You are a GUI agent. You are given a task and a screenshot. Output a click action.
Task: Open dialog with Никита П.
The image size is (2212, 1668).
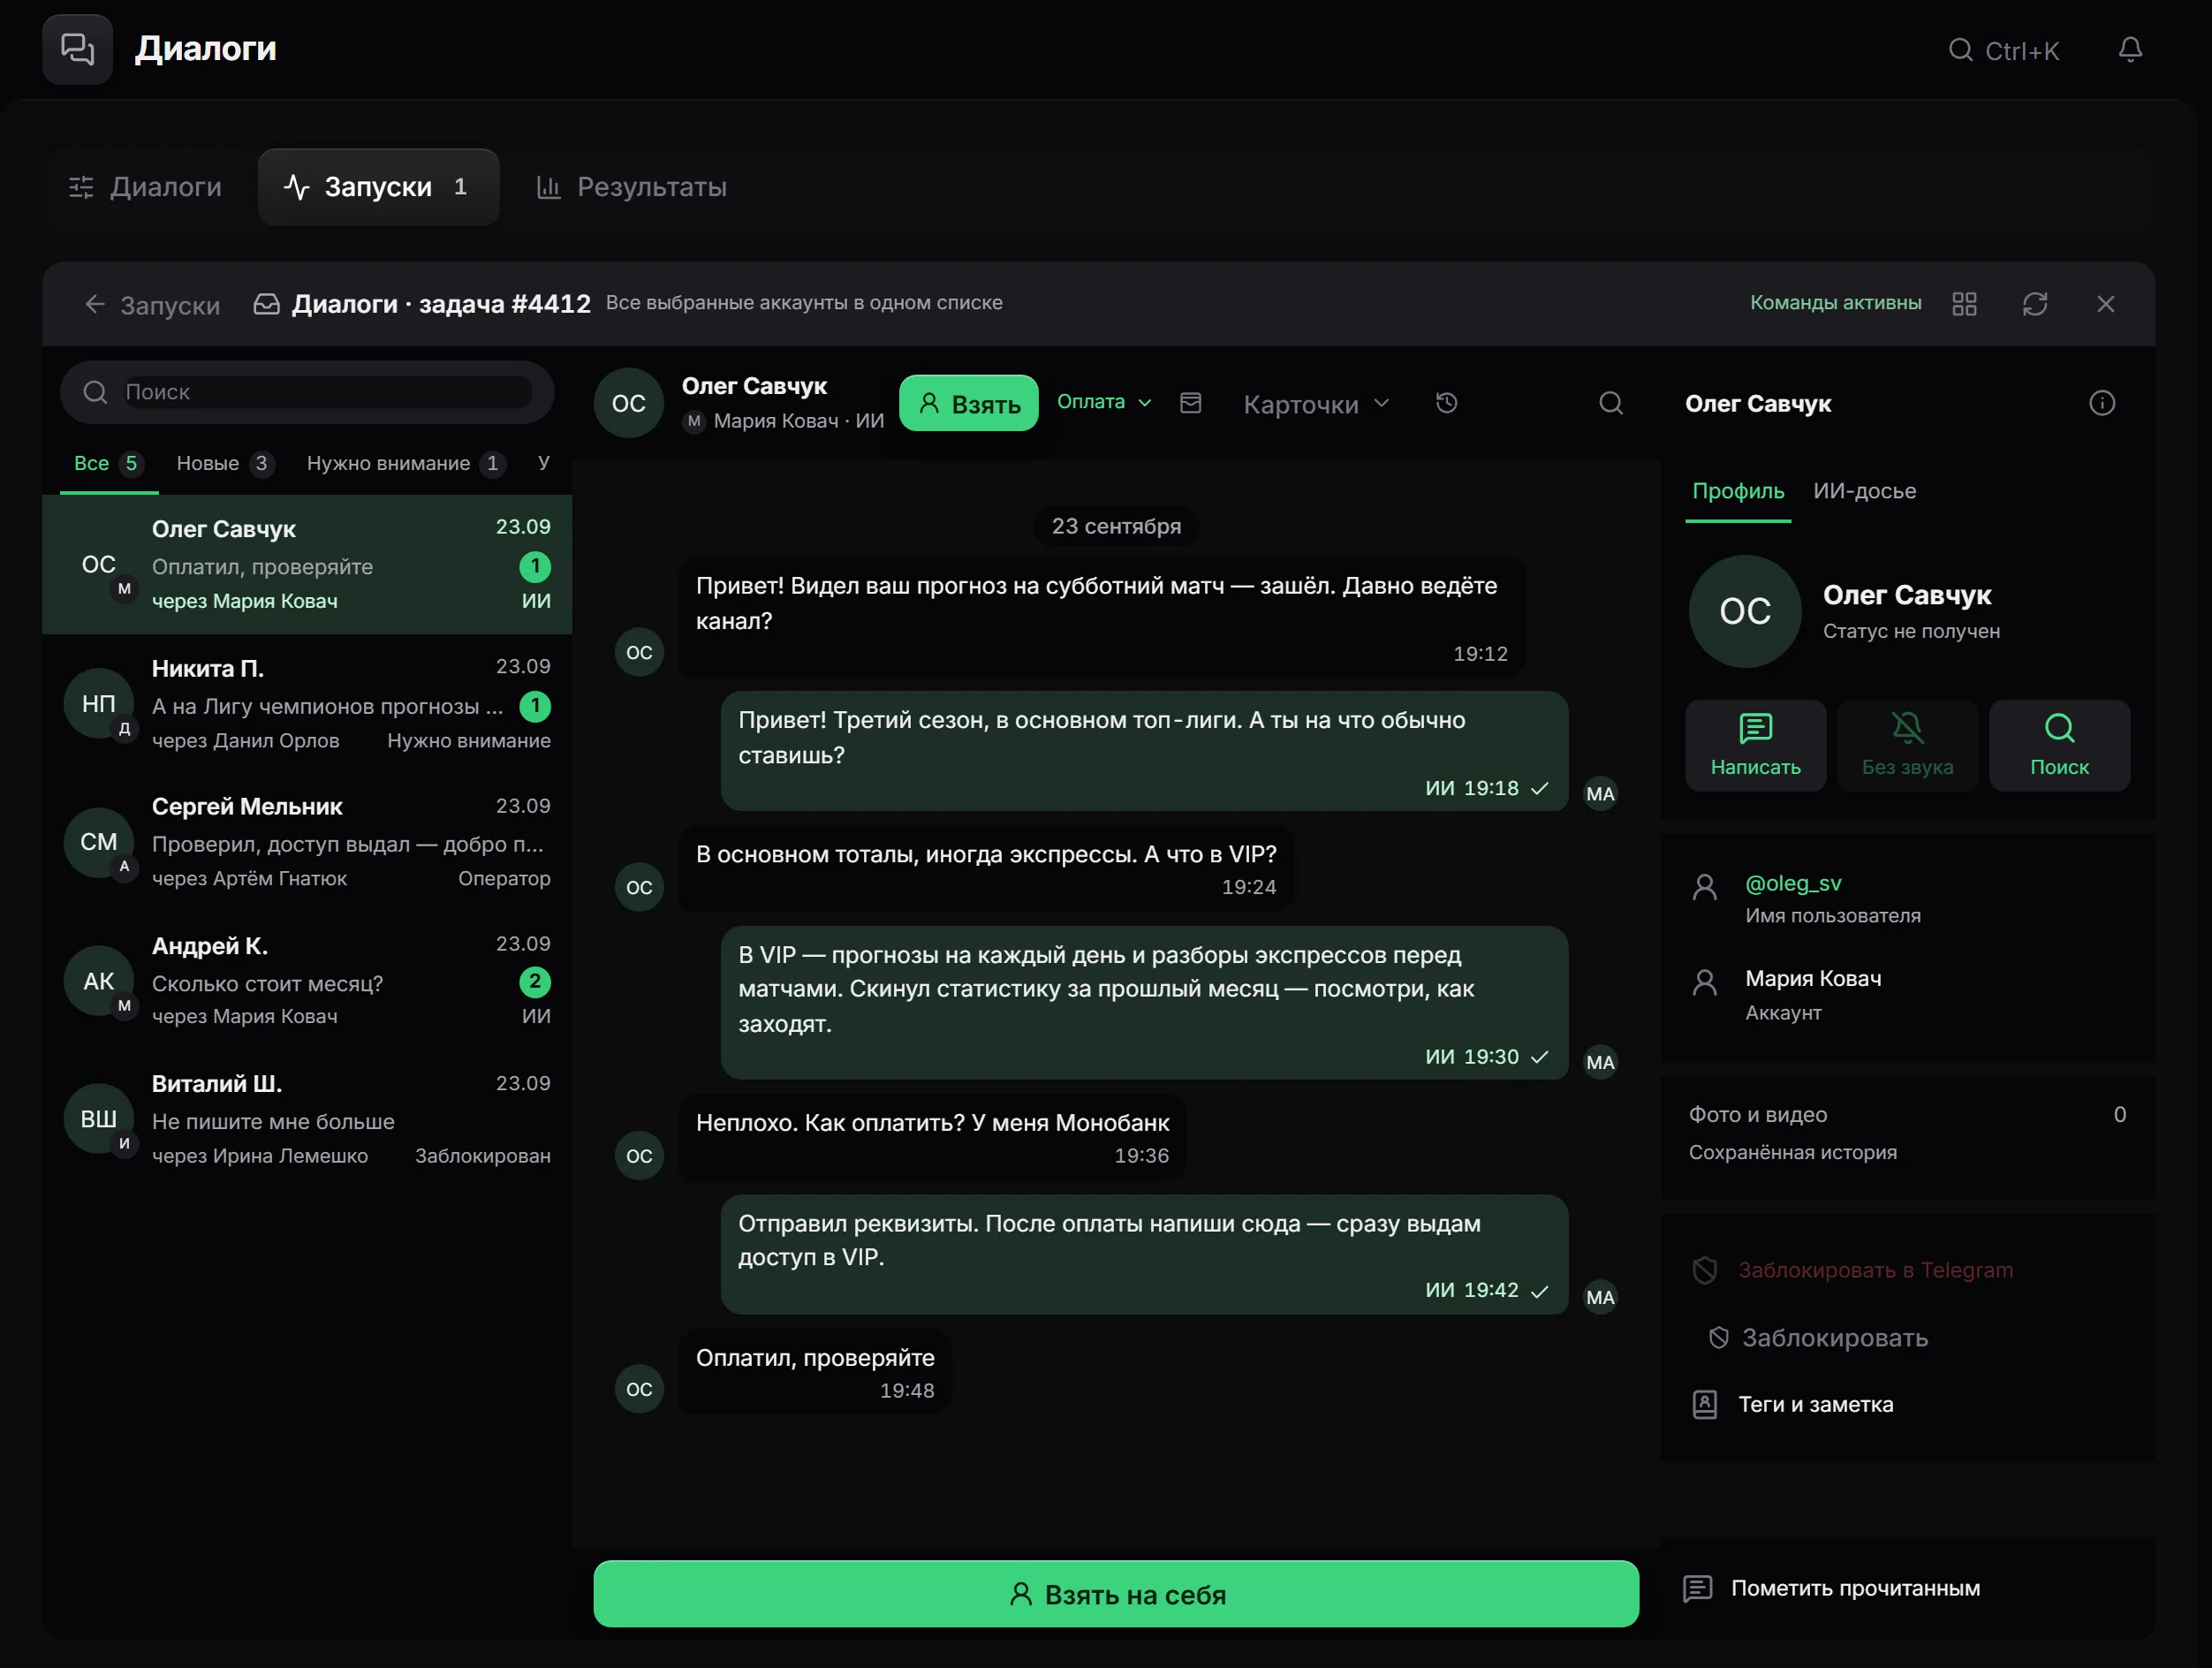[307, 704]
